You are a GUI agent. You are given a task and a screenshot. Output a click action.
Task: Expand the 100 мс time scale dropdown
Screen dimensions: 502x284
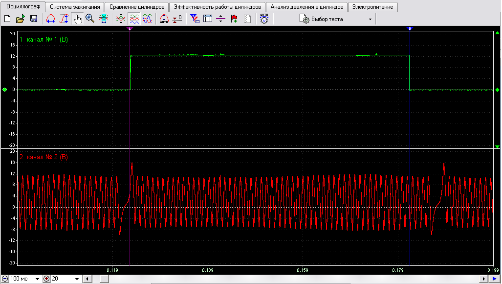[37, 279]
